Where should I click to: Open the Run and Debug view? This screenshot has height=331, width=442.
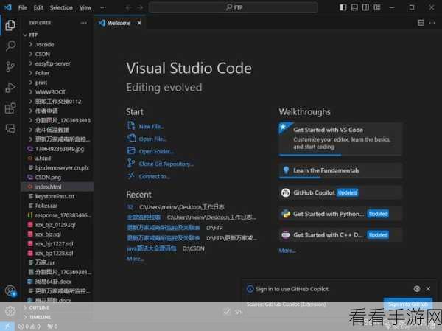pos(10,88)
